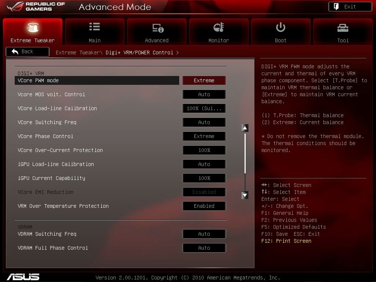Open the Advanced chip icon

point(157,28)
